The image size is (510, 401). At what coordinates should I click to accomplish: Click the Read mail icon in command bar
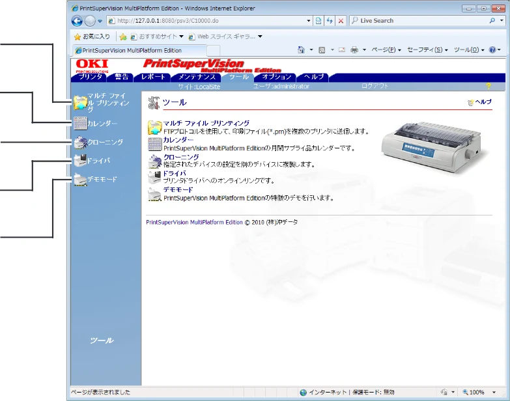(342, 50)
